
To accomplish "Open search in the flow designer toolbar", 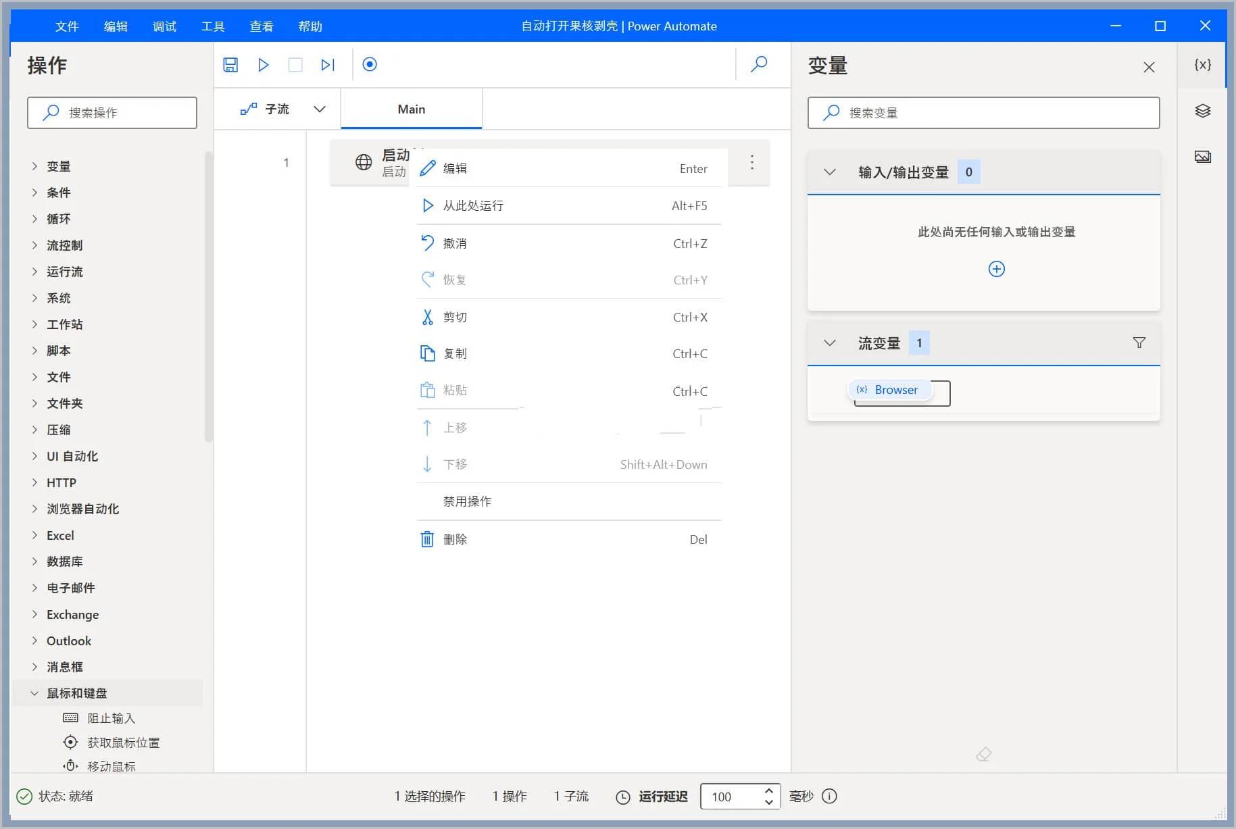I will click(x=759, y=64).
